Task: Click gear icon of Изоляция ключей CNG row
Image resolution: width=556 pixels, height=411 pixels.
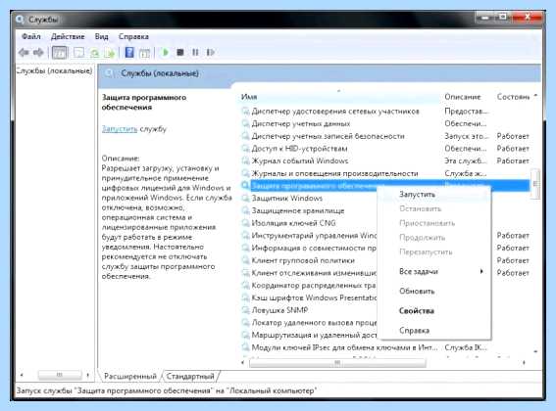Action: [245, 223]
